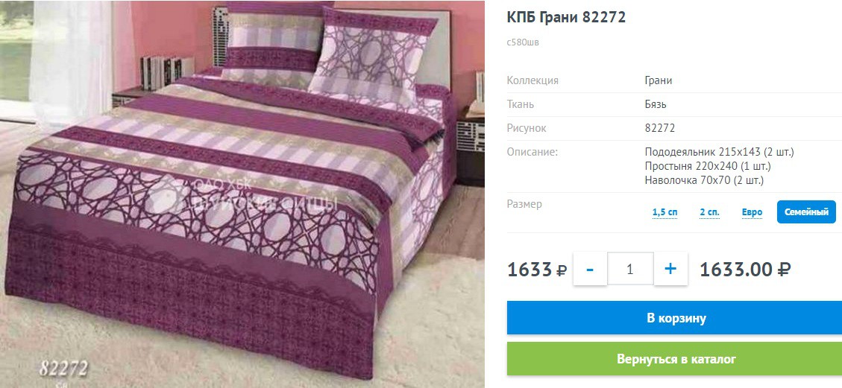Click the Пододеяльник 215х143 description line
The width and height of the screenshot is (842, 388).
[719, 152]
